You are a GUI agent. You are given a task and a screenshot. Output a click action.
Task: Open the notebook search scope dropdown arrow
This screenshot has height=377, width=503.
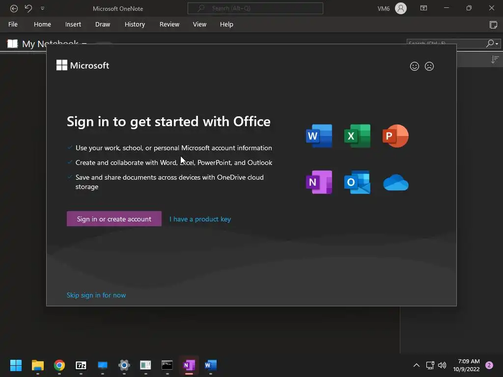point(497,44)
